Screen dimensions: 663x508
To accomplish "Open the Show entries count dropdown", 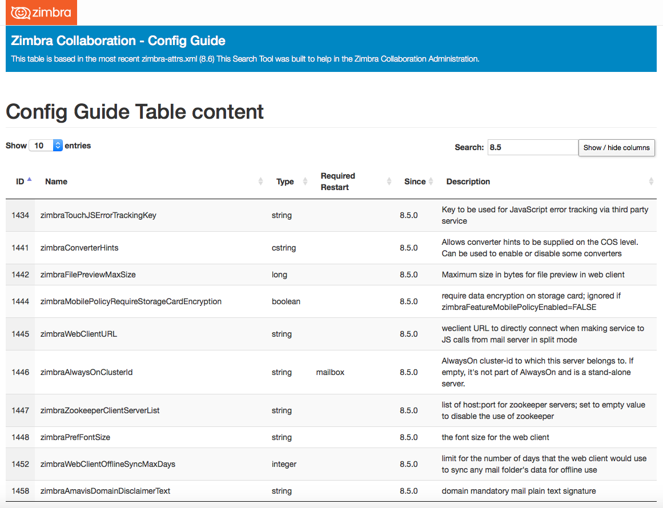I will tap(46, 146).
